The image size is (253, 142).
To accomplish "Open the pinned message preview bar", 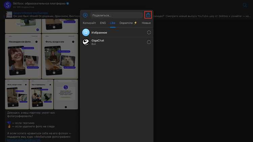I will 128,15.
